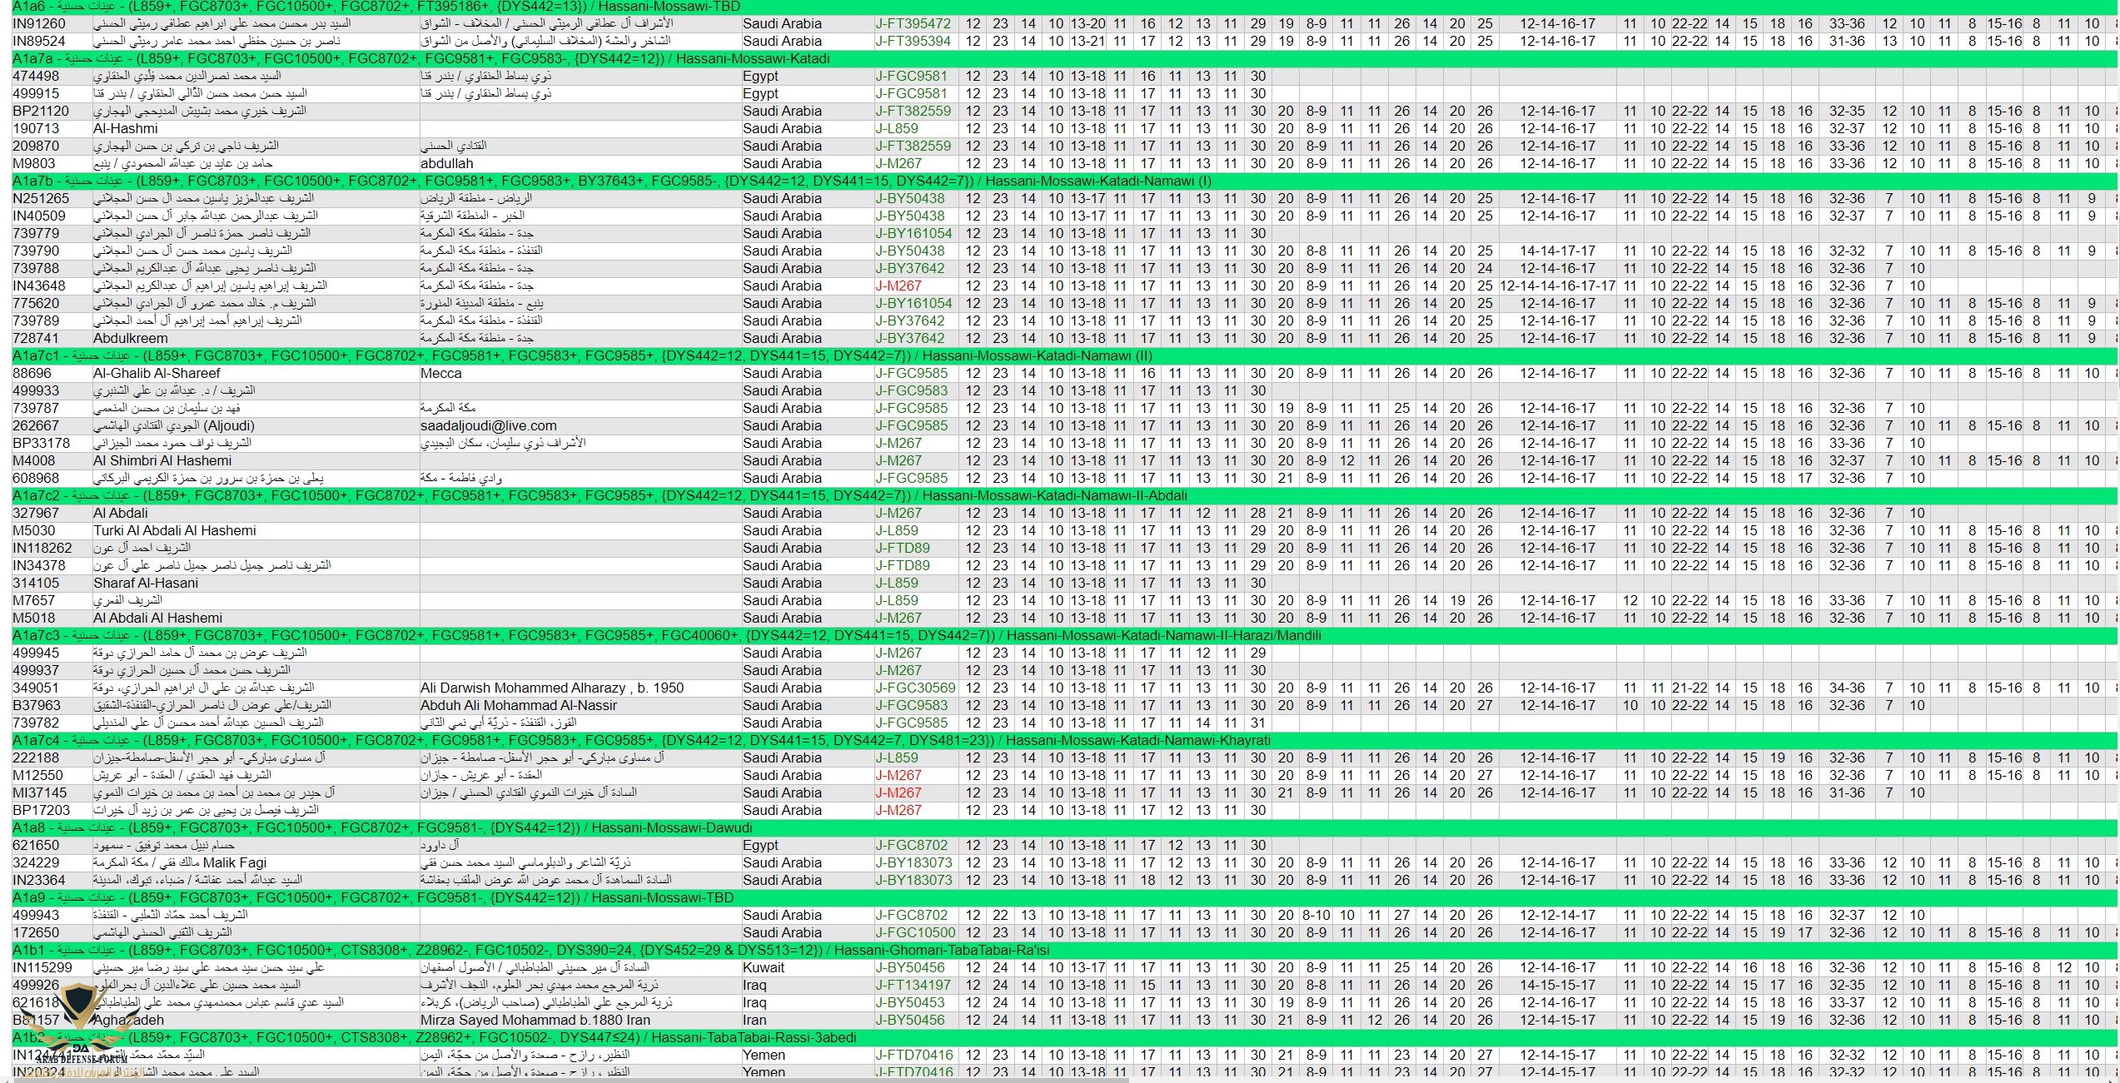Click red J-M267 link in row M12550

pyautogui.click(x=898, y=775)
